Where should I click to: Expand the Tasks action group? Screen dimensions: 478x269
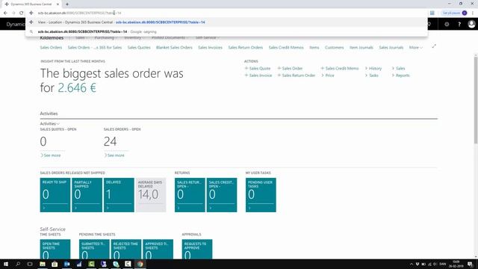[x=372, y=75]
